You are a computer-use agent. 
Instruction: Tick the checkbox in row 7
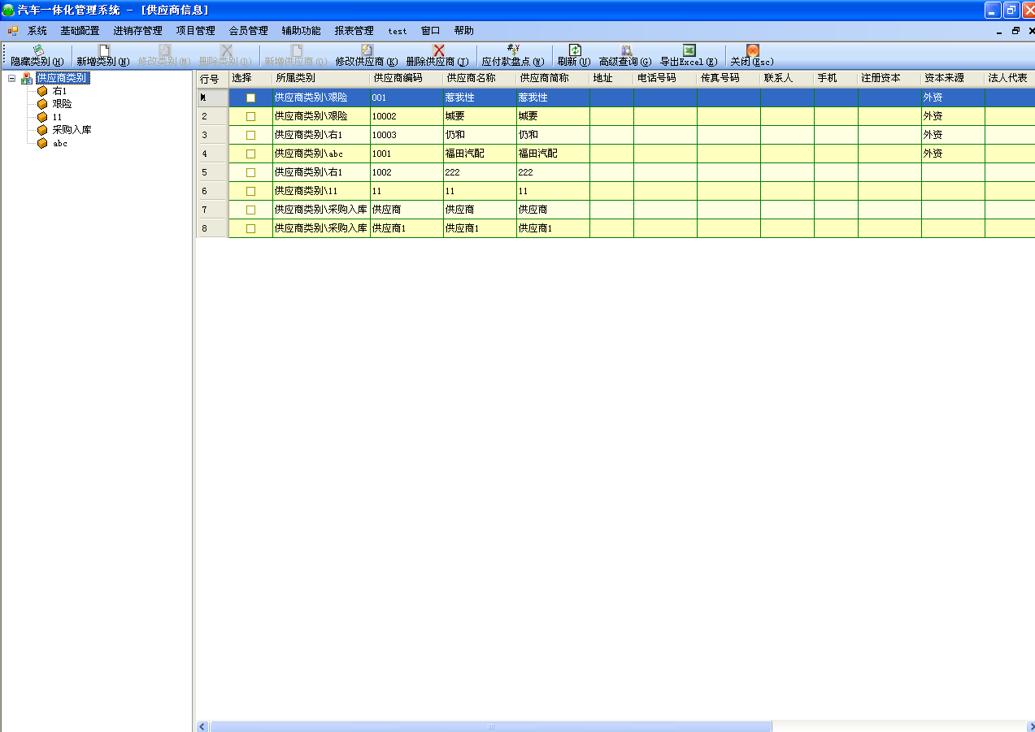click(250, 210)
